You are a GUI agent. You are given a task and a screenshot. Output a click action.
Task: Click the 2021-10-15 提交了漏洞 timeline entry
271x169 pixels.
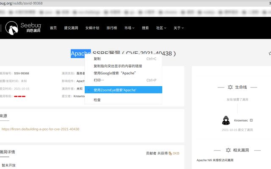pos(237,130)
